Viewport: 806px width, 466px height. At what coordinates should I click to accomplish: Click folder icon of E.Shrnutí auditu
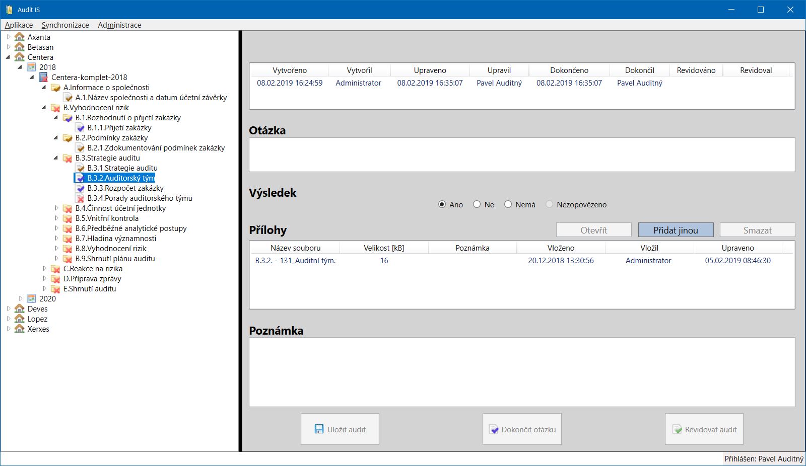(55, 289)
